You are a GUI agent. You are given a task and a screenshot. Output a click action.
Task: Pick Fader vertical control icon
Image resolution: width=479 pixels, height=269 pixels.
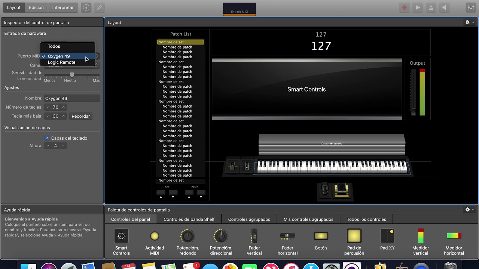pos(254,236)
